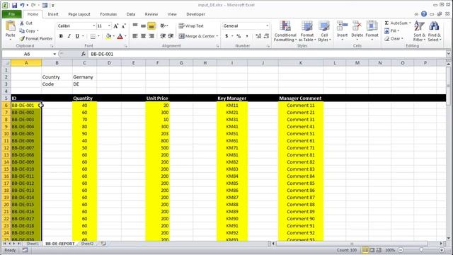Viewport: 453px width, 255px height.
Task: Select column K header
Action: click(300, 63)
